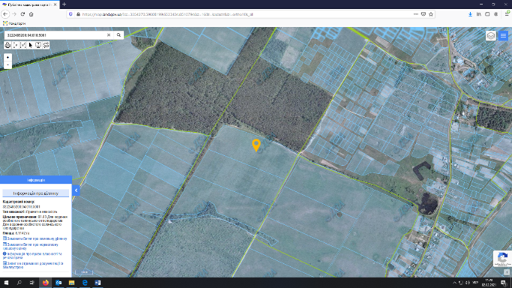Open the Windows Start menu
The image size is (512, 288).
[6, 283]
